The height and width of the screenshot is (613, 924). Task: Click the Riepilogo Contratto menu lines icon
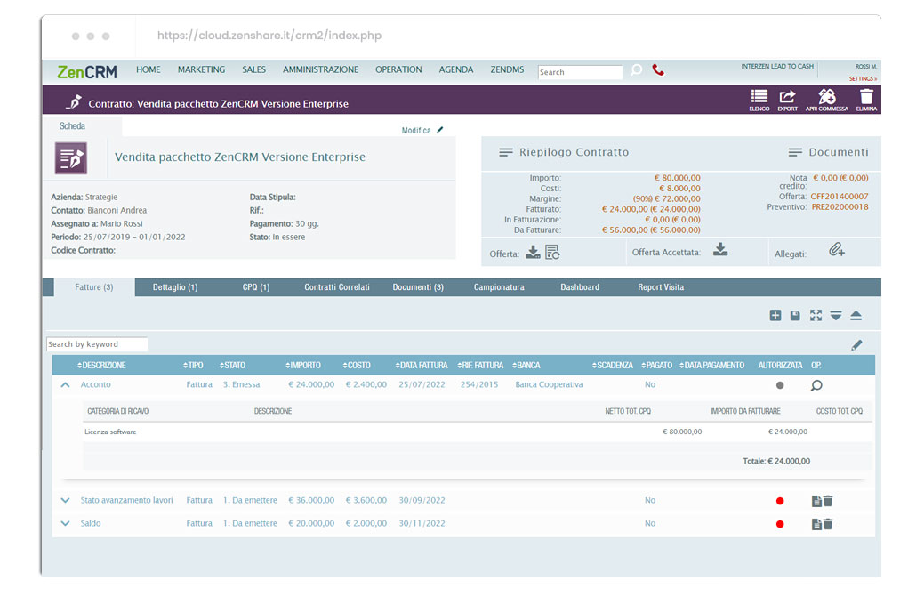click(x=506, y=152)
